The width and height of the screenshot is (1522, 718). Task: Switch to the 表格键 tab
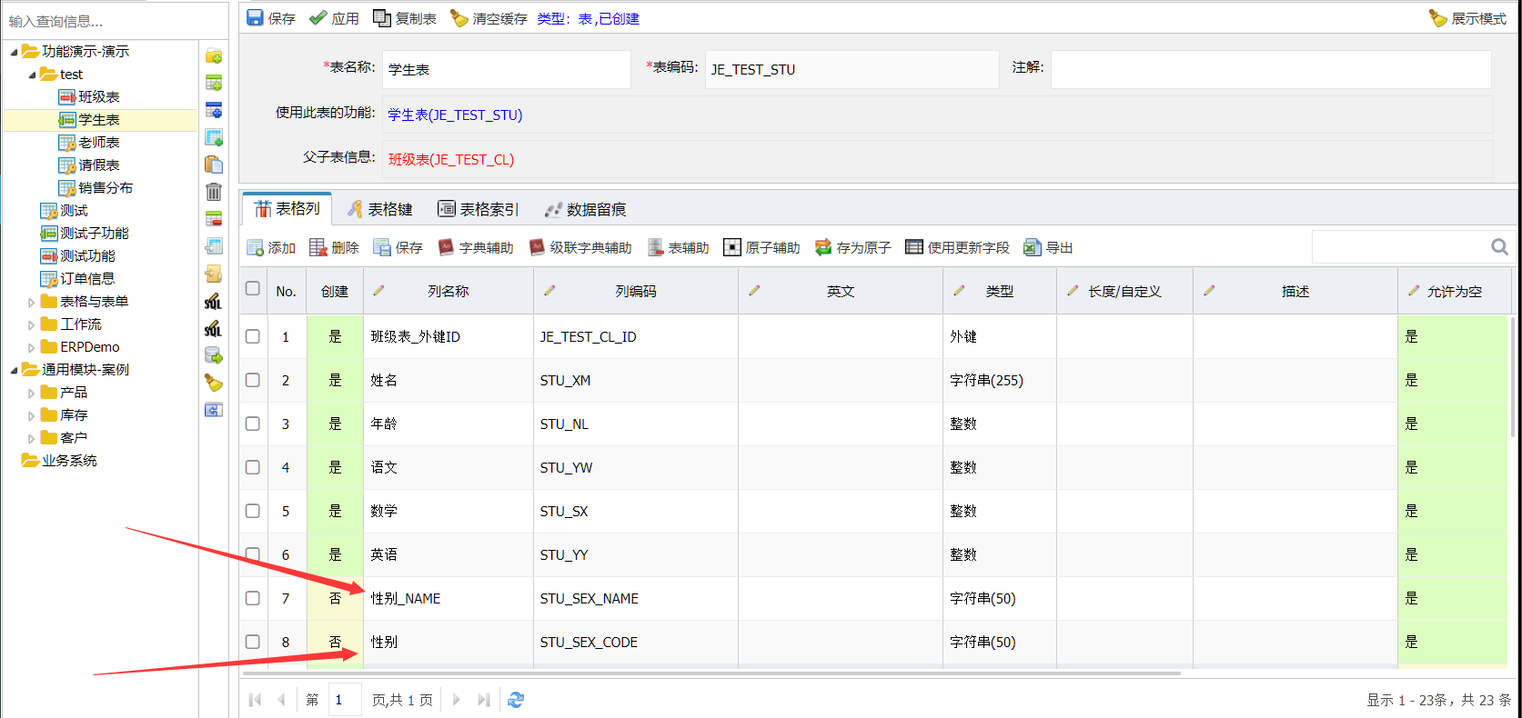tap(380, 209)
